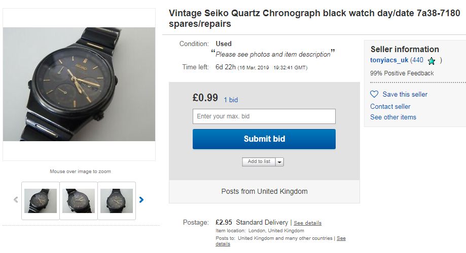Focus the Enter your max. bid field

click(264, 116)
